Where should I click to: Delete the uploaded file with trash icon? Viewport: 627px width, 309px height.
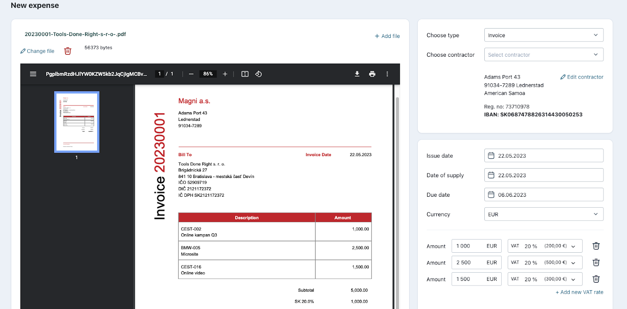click(x=68, y=51)
